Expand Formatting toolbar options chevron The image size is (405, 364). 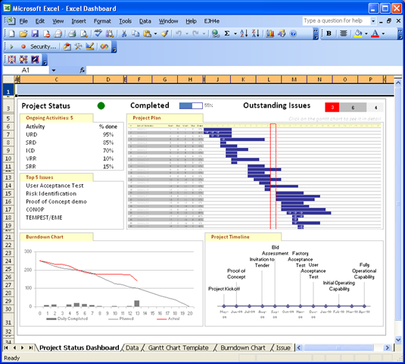400,33
